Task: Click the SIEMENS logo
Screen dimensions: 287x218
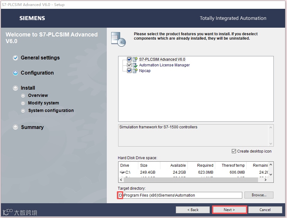Action: click(32, 18)
